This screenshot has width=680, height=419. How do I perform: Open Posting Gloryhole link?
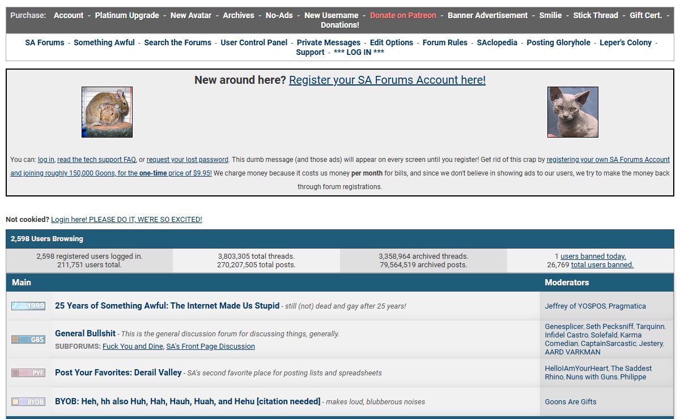[x=558, y=42]
